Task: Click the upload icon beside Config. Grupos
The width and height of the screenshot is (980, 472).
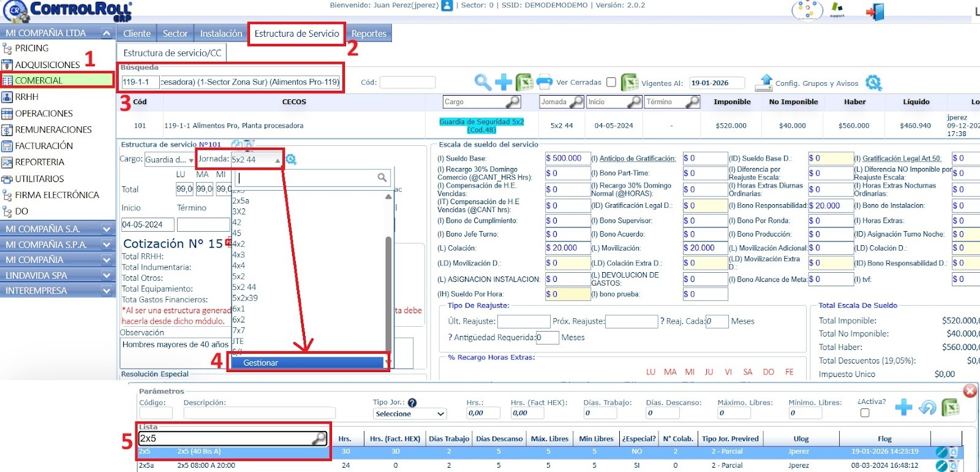Action: point(764,82)
